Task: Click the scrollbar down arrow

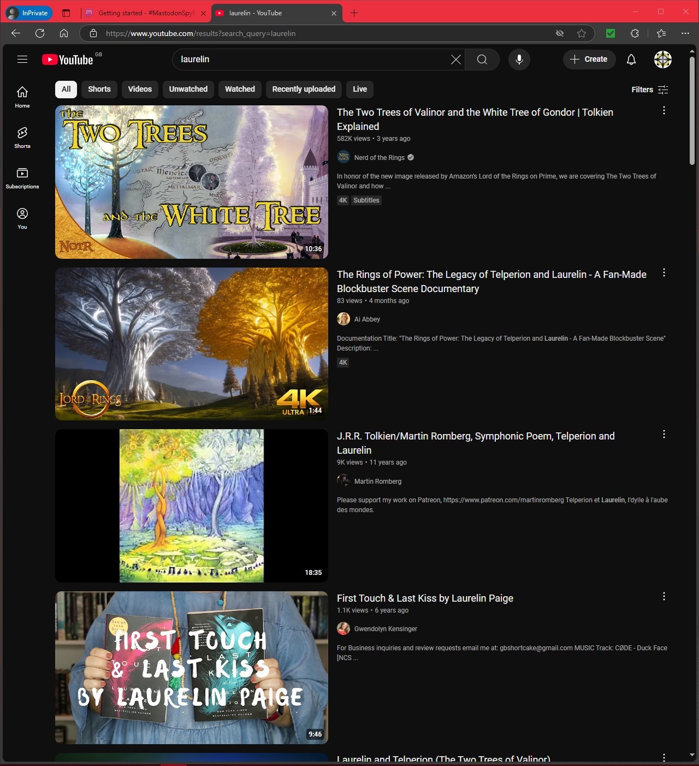Action: click(692, 755)
